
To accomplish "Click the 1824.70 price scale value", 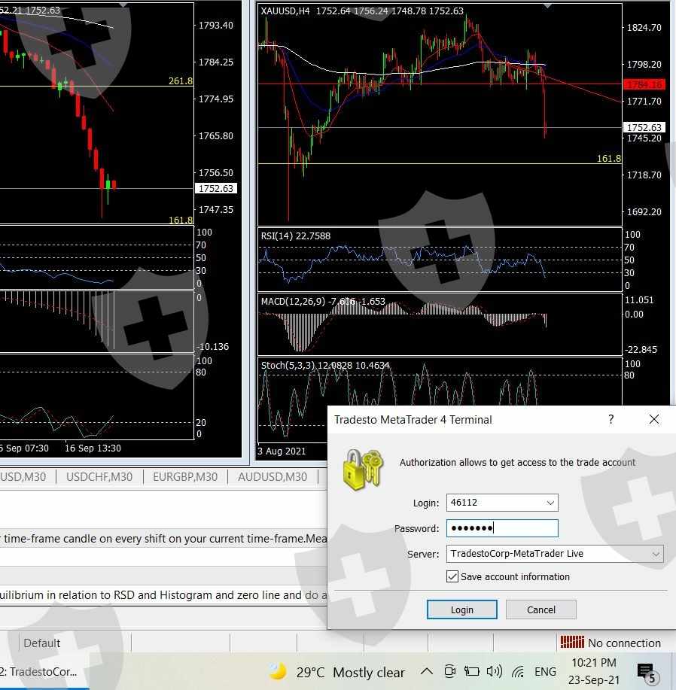I will pyautogui.click(x=644, y=27).
